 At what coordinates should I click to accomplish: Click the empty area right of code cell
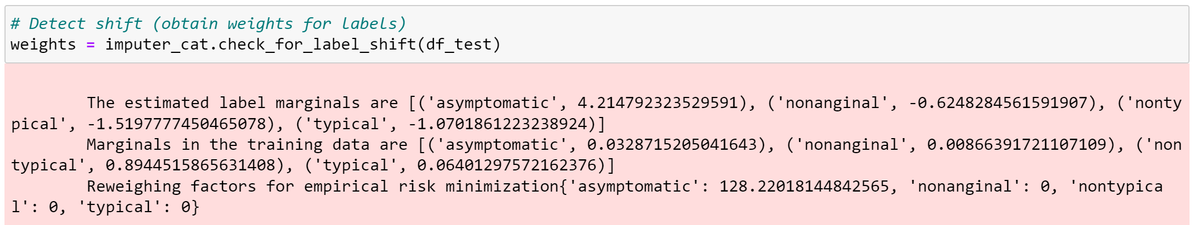click(x=837, y=35)
